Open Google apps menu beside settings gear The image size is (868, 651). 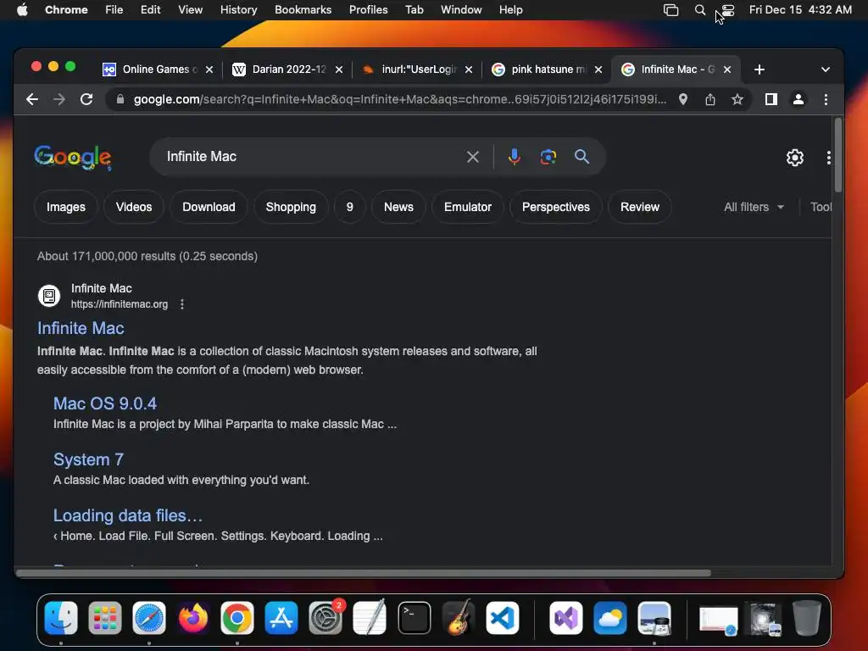829,158
